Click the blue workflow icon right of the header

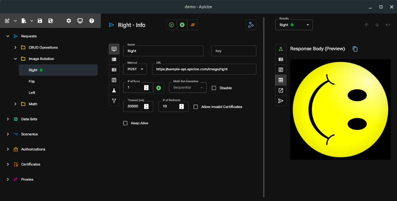tap(251, 25)
